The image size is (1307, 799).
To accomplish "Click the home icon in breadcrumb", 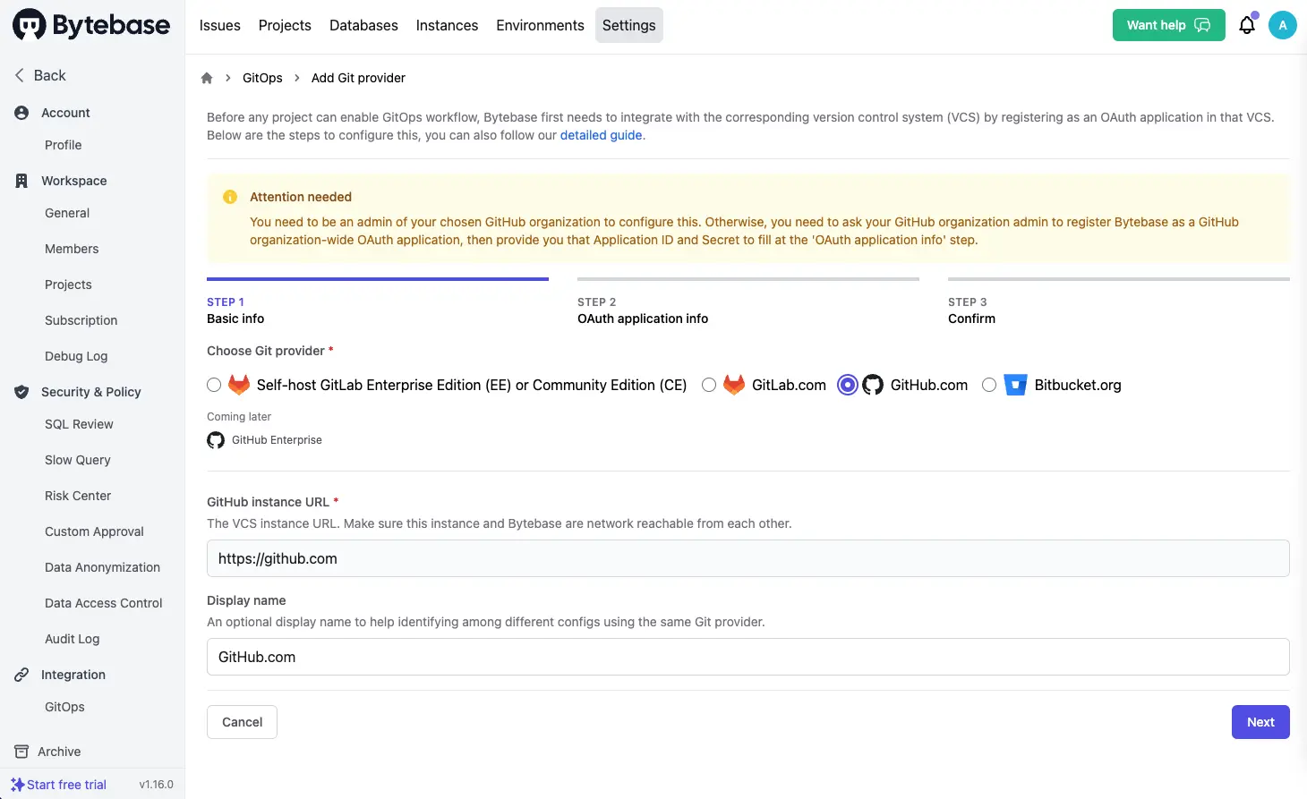I will [207, 78].
